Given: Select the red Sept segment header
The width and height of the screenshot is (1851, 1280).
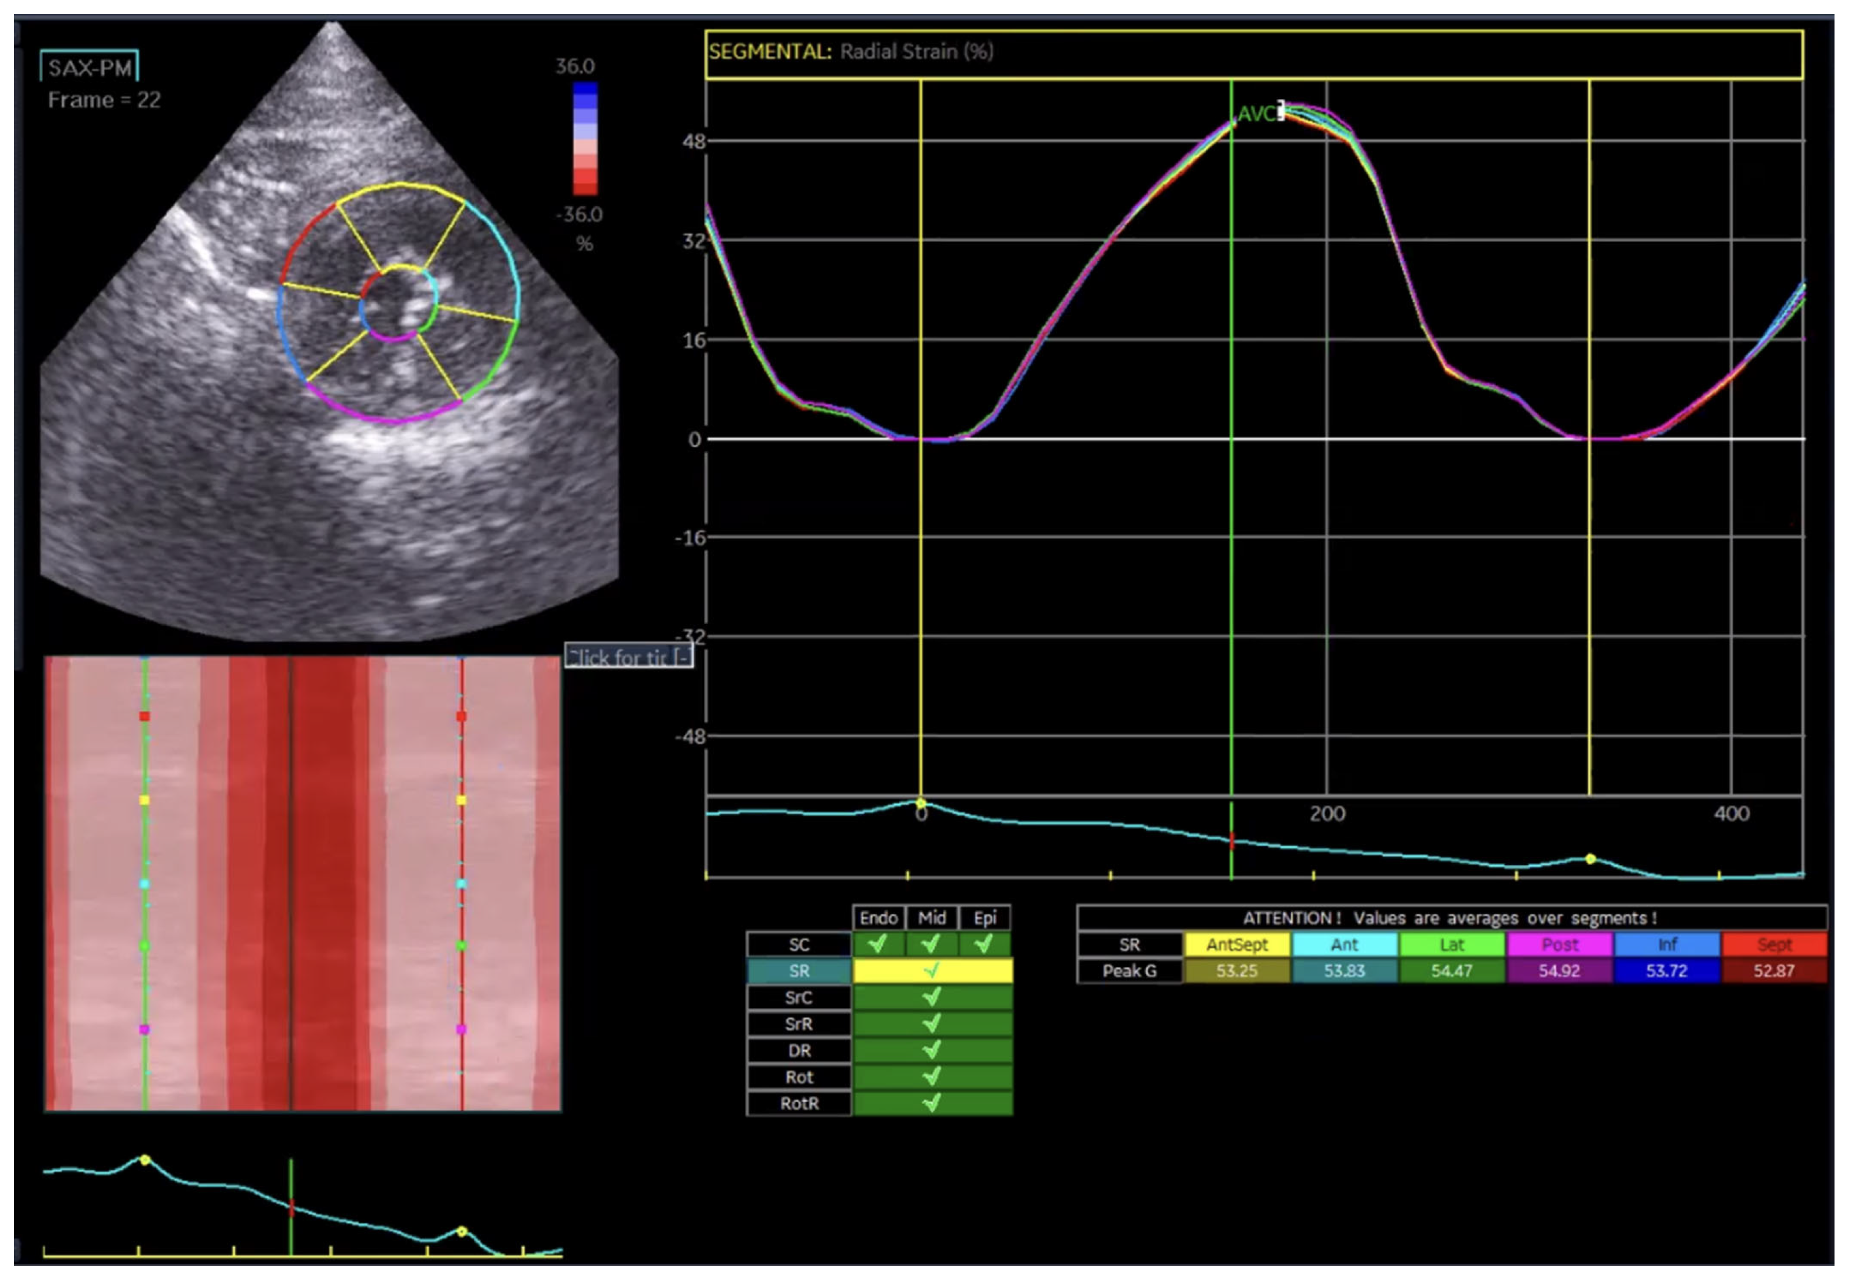Looking at the screenshot, I should [1774, 944].
